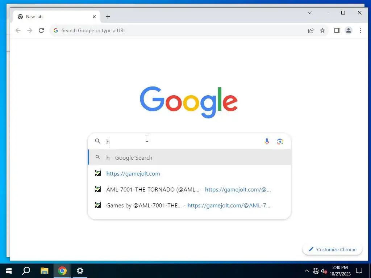This screenshot has height=278, width=371.
Task: Open Google Lens image search icon
Action: (x=280, y=142)
